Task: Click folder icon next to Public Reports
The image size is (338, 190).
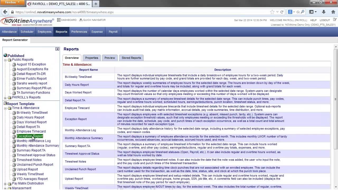Action: (x=10, y=60)
